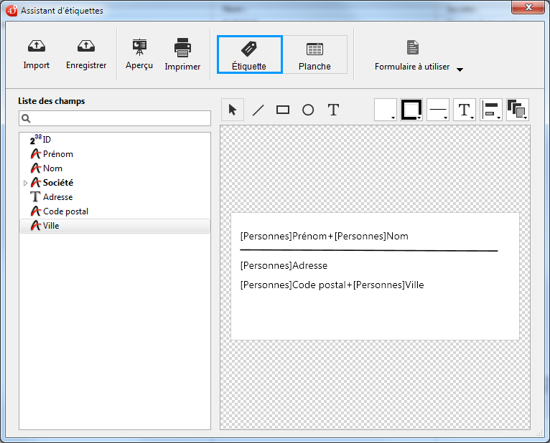Select the circle drawing tool
The image size is (550, 443).
(308, 110)
